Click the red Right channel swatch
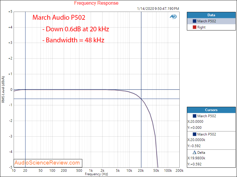Viewport: 237px width, 177px height. point(194,27)
